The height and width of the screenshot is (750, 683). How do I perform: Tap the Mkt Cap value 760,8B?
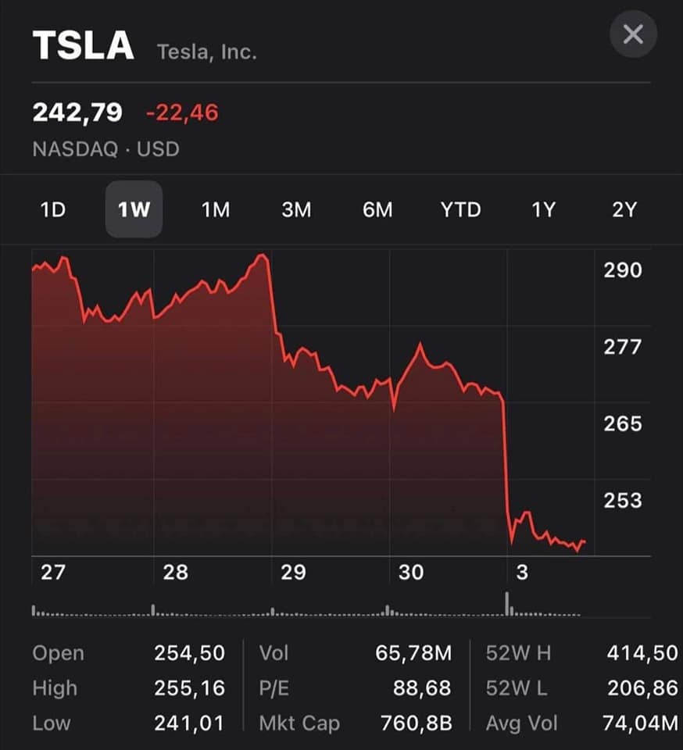click(x=415, y=723)
